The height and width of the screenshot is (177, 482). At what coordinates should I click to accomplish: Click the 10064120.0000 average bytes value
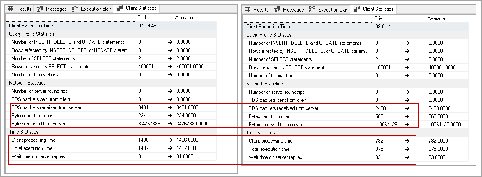(x=446, y=125)
